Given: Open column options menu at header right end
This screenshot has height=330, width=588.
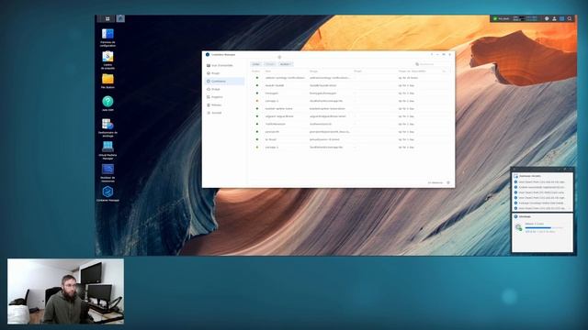Looking at the screenshot, I should click(445, 71).
